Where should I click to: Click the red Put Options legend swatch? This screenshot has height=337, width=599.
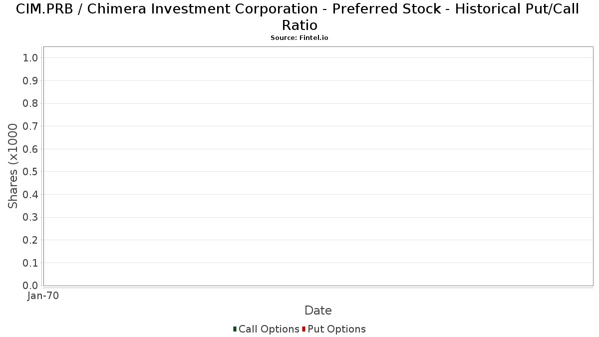click(x=303, y=329)
